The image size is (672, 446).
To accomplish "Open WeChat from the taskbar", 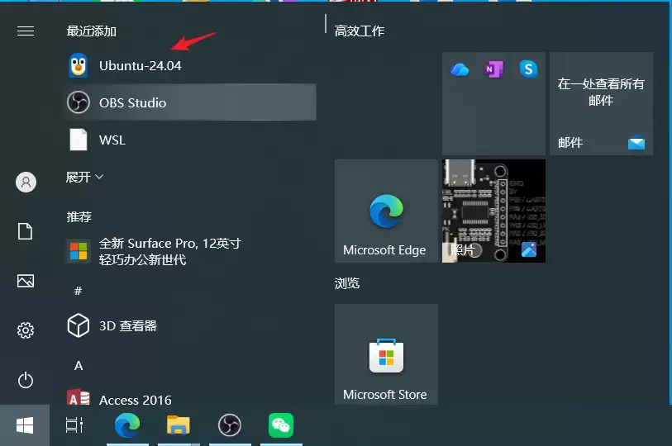I will (281, 425).
